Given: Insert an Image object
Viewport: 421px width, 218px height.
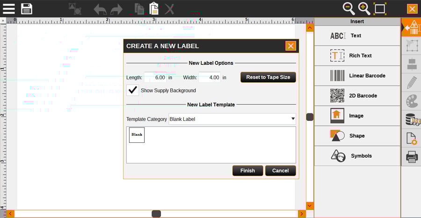Looking at the screenshot, I should point(357,116).
